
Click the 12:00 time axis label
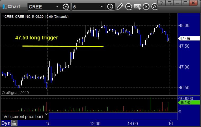tap(95, 124)
